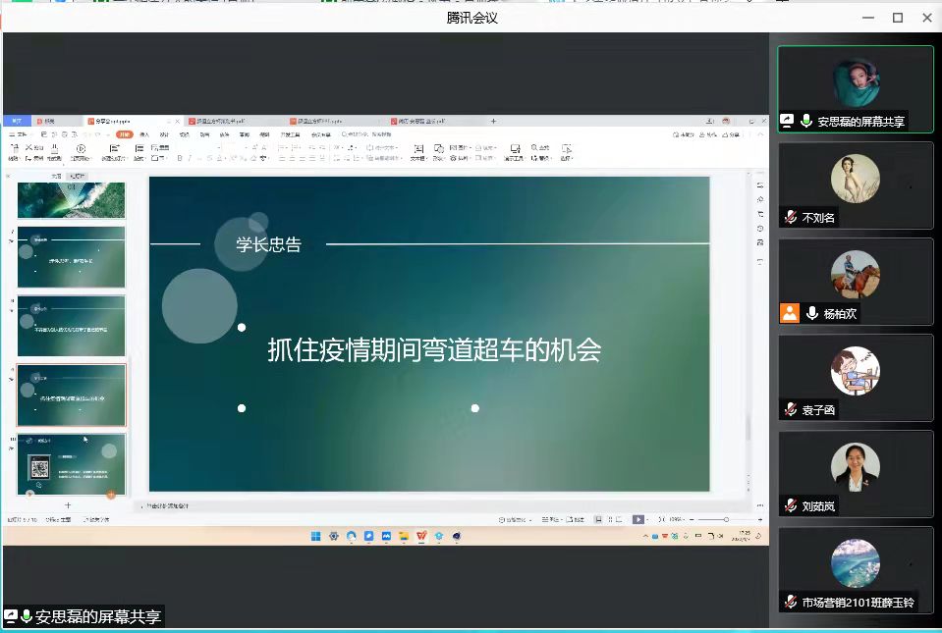Click the 学长忠告 title text on slide
Viewport: 942px width, 633px height.
point(268,244)
